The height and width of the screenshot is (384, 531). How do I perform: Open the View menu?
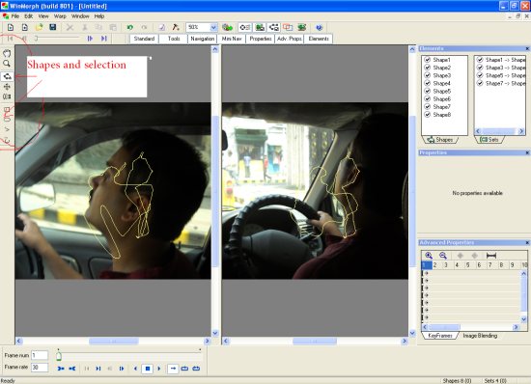[43, 16]
